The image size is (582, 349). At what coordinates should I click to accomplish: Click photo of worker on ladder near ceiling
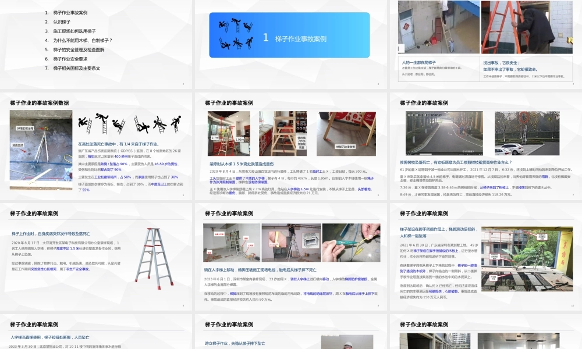point(292,243)
